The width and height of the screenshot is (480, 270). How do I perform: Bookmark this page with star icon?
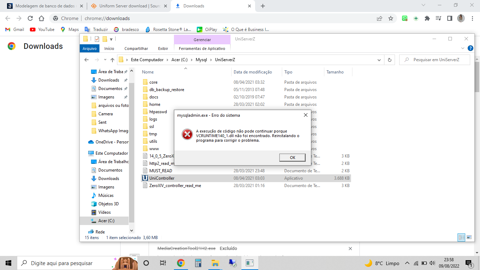click(391, 18)
